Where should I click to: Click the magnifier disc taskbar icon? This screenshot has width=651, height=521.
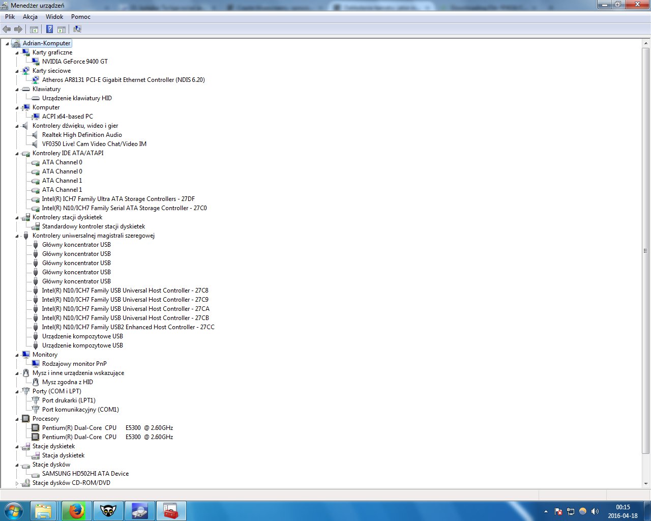coord(140,511)
